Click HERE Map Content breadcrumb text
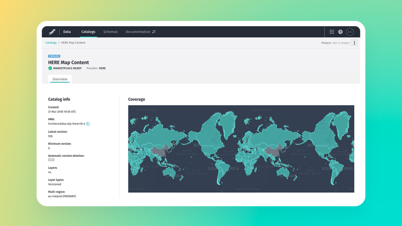Screen dimensions: 402x226 (73, 42)
